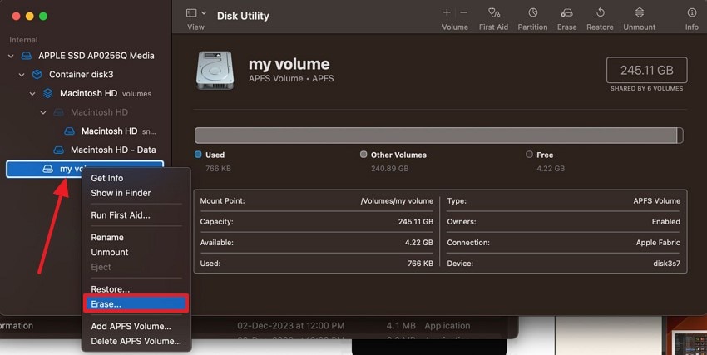
Task: Click the Connection value Apple Fabric
Action: click(x=658, y=243)
